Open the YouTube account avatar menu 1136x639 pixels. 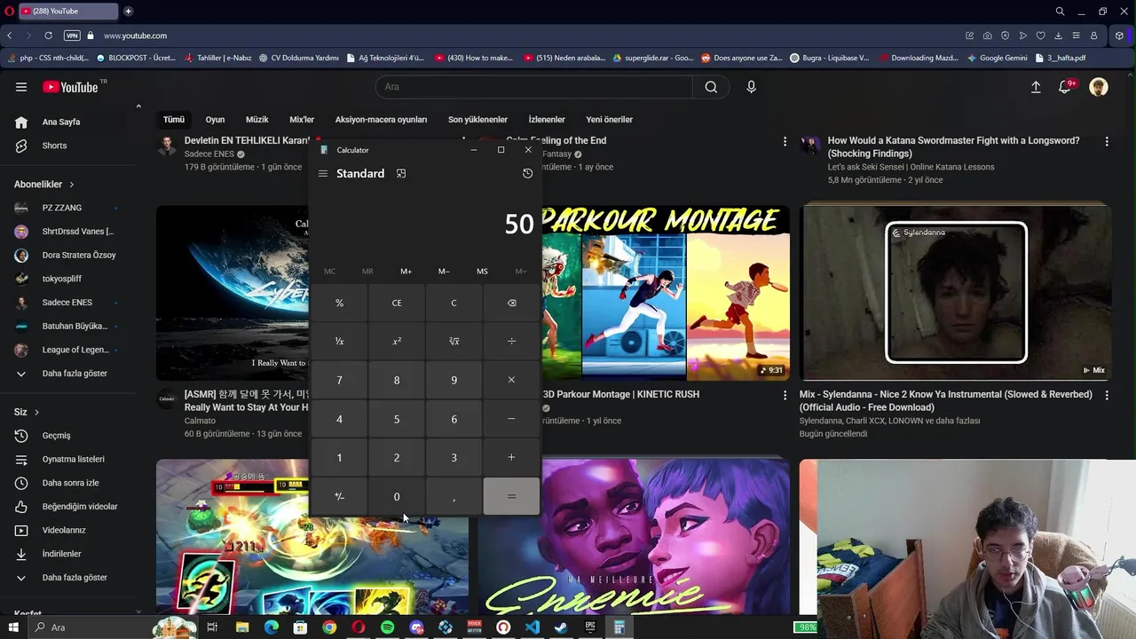[1099, 87]
